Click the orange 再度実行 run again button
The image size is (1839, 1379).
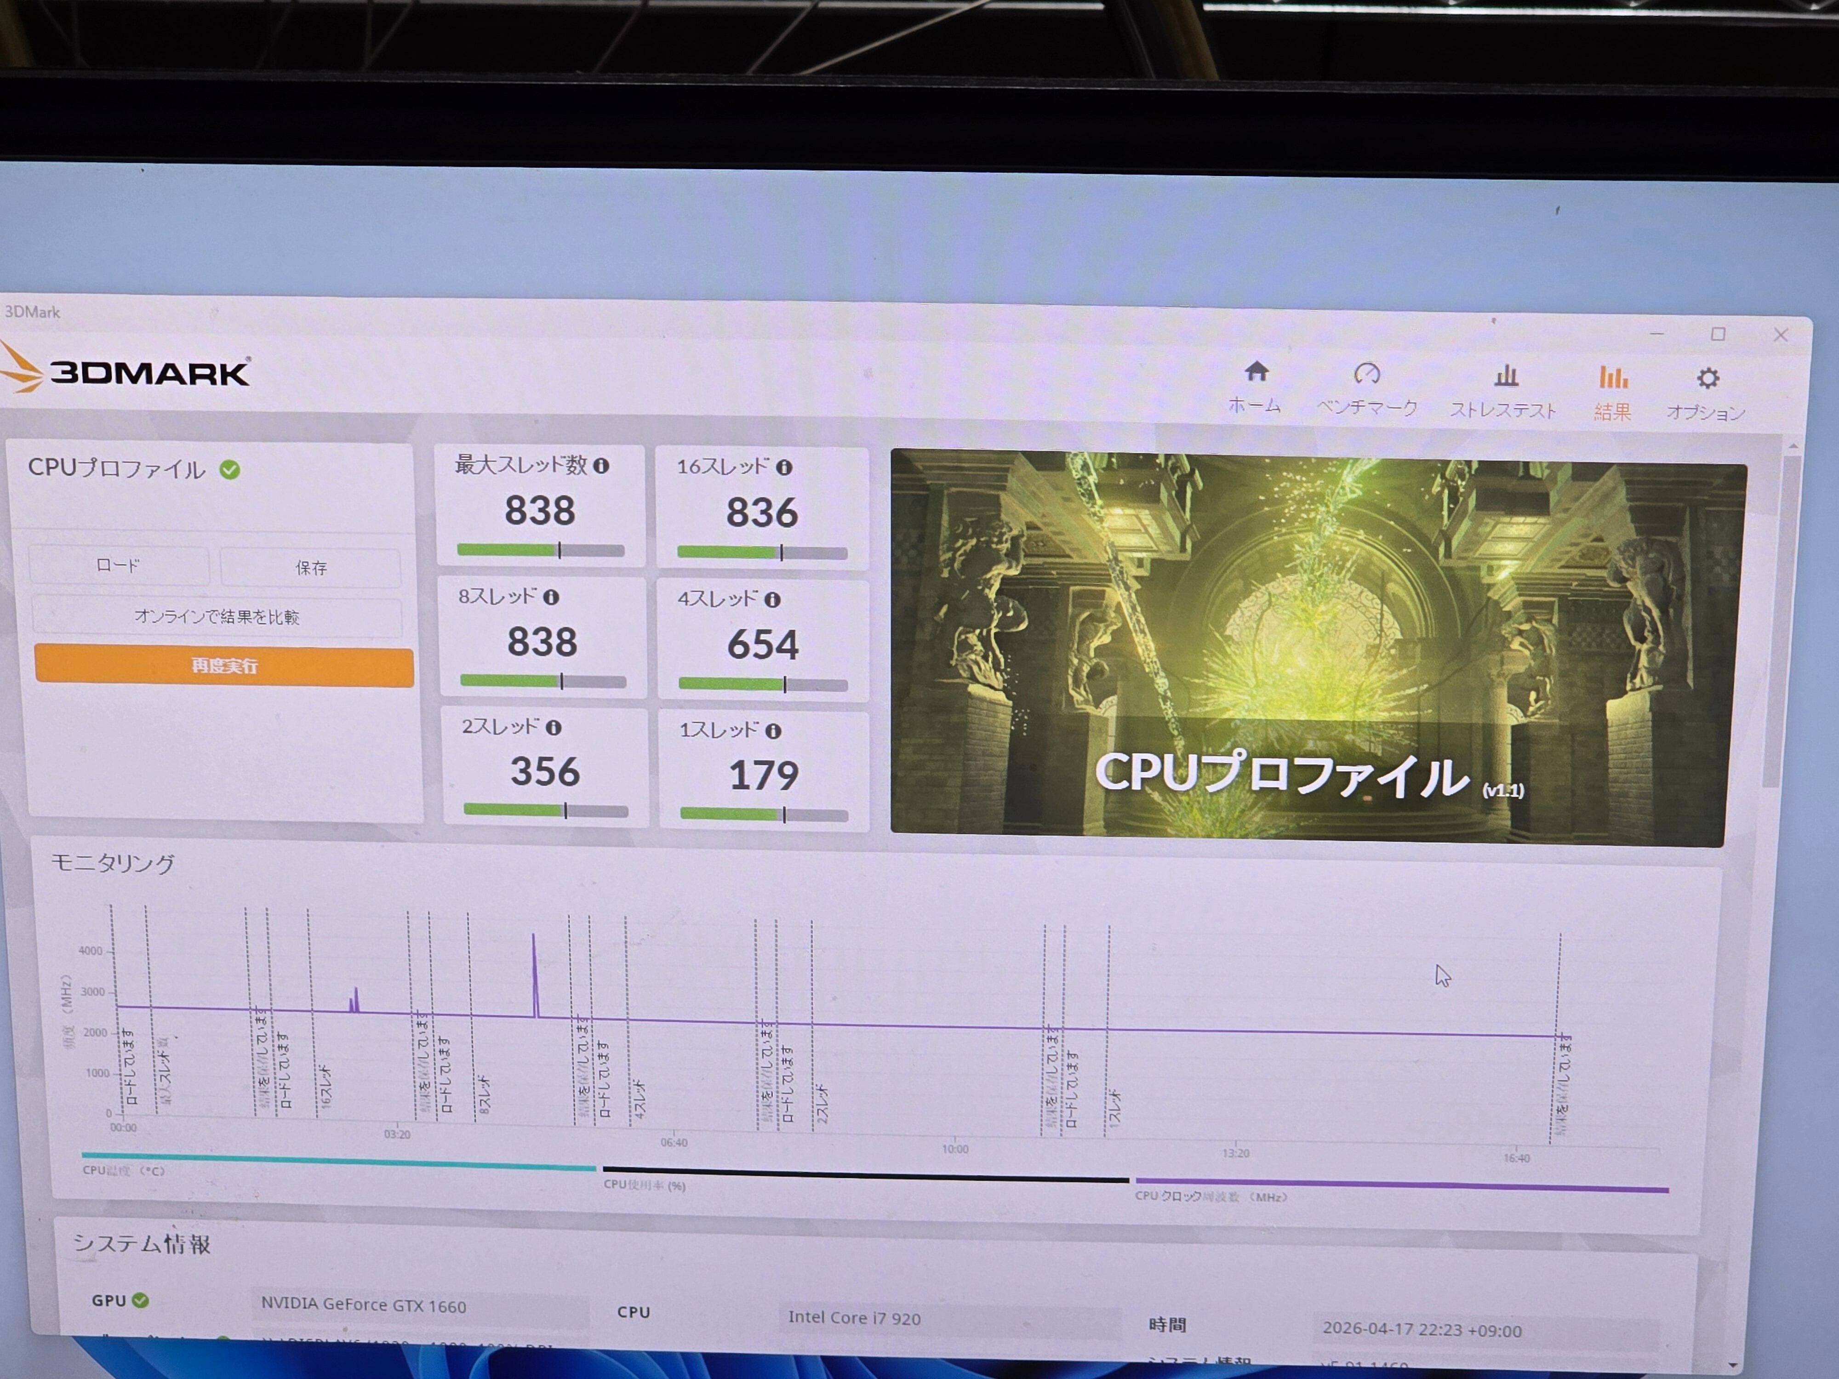(x=223, y=667)
